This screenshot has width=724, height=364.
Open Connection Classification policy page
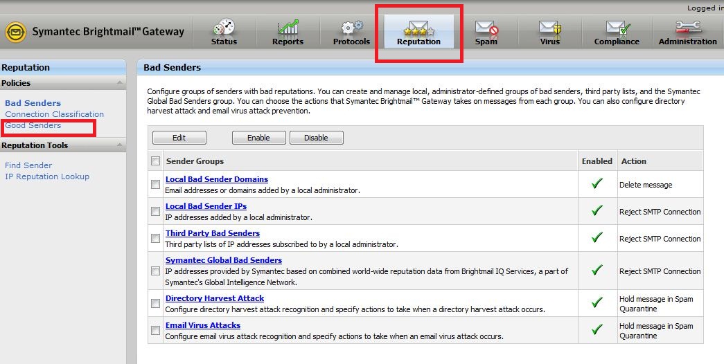pyautogui.click(x=55, y=114)
